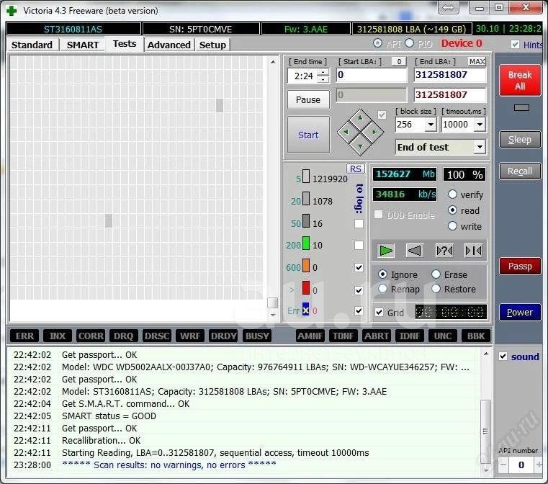This screenshot has height=484, width=548.
Task: Click the Start LBA input field
Action: pos(372,75)
